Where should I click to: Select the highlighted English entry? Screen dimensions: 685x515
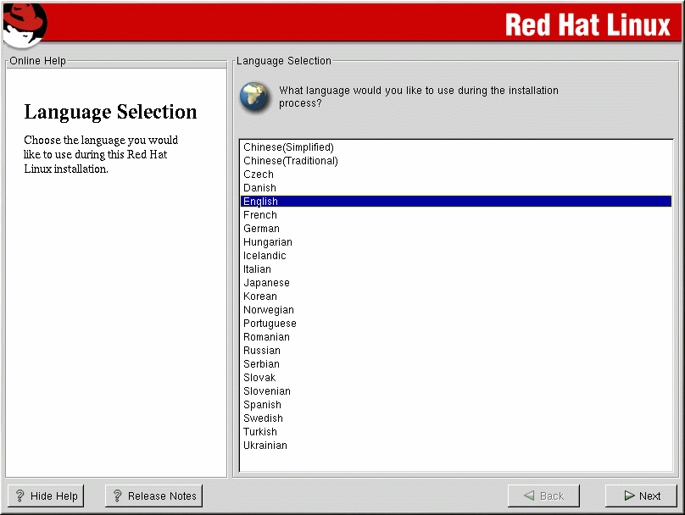(260, 202)
